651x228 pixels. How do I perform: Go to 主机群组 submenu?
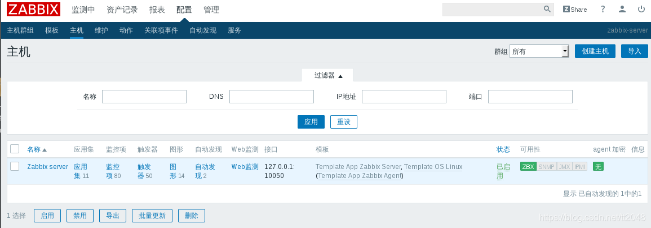(x=20, y=30)
